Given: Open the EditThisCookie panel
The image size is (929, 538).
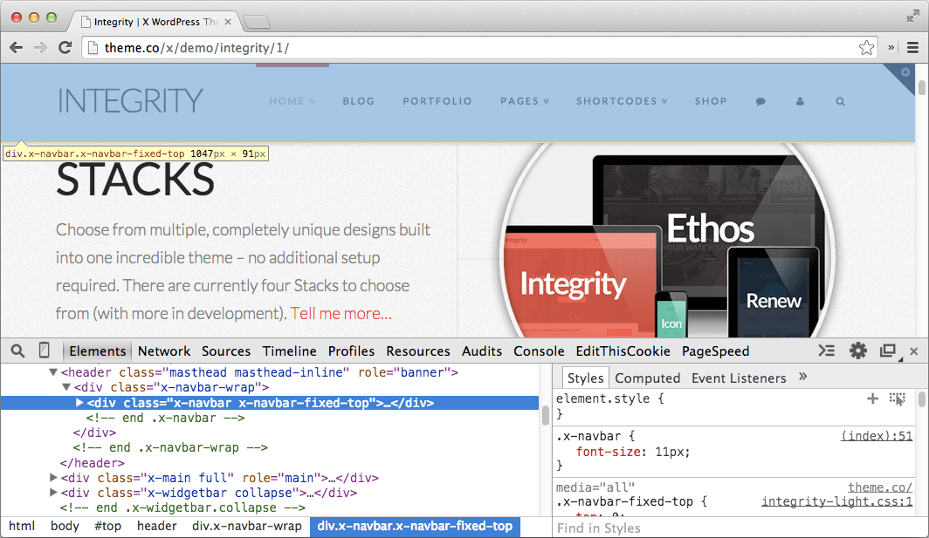Looking at the screenshot, I should [x=623, y=351].
